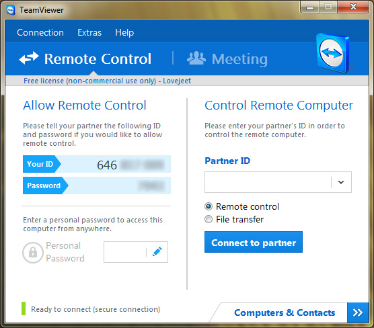This screenshot has height=328, width=374.
Task: Click the Remote Control arrows icon
Action: pos(29,58)
